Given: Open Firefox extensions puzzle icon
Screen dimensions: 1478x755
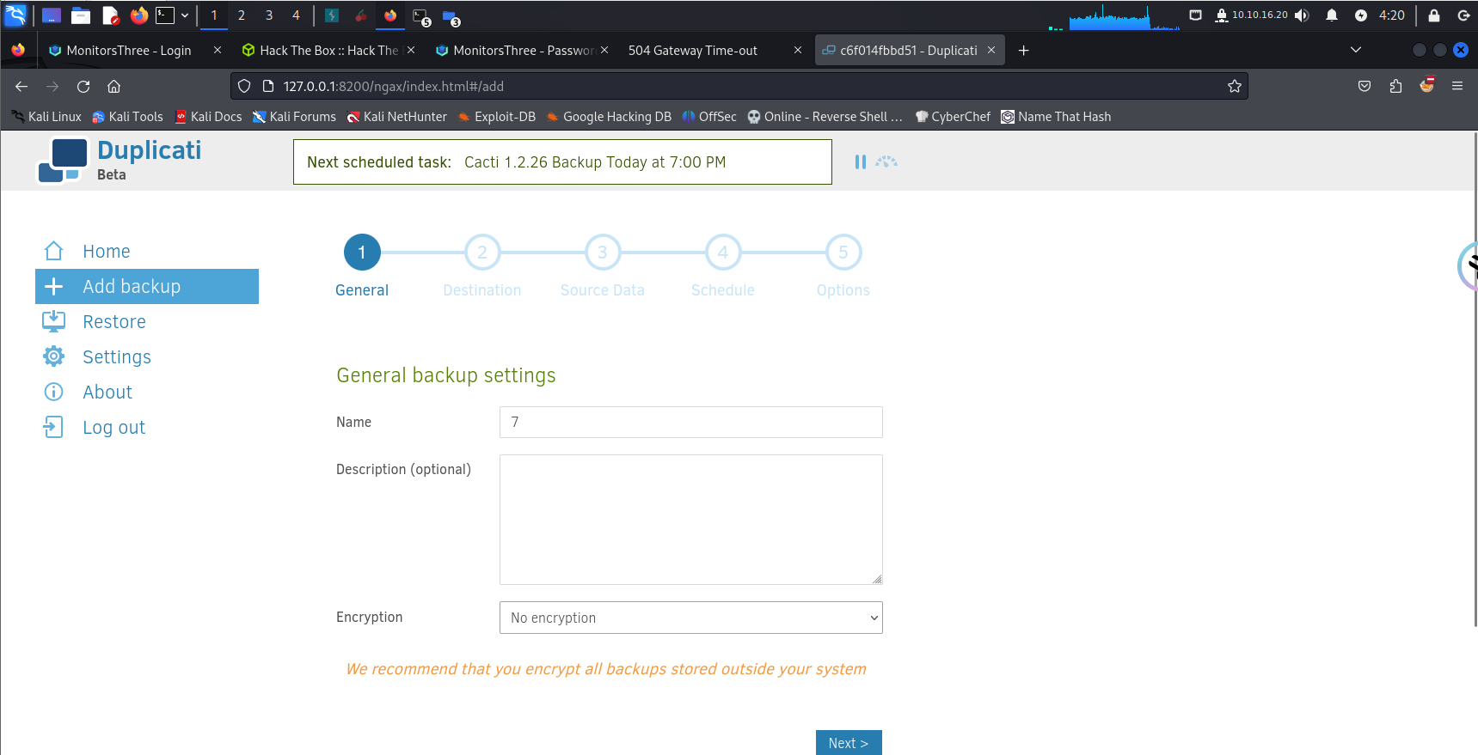Looking at the screenshot, I should click(x=1395, y=86).
